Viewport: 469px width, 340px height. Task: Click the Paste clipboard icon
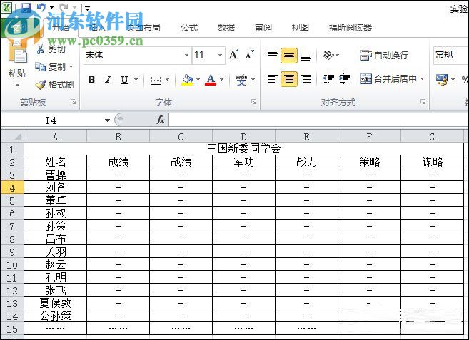(x=18, y=53)
